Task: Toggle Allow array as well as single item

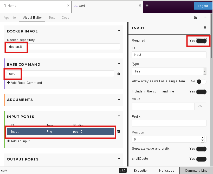Action: pyautogui.click(x=201, y=82)
